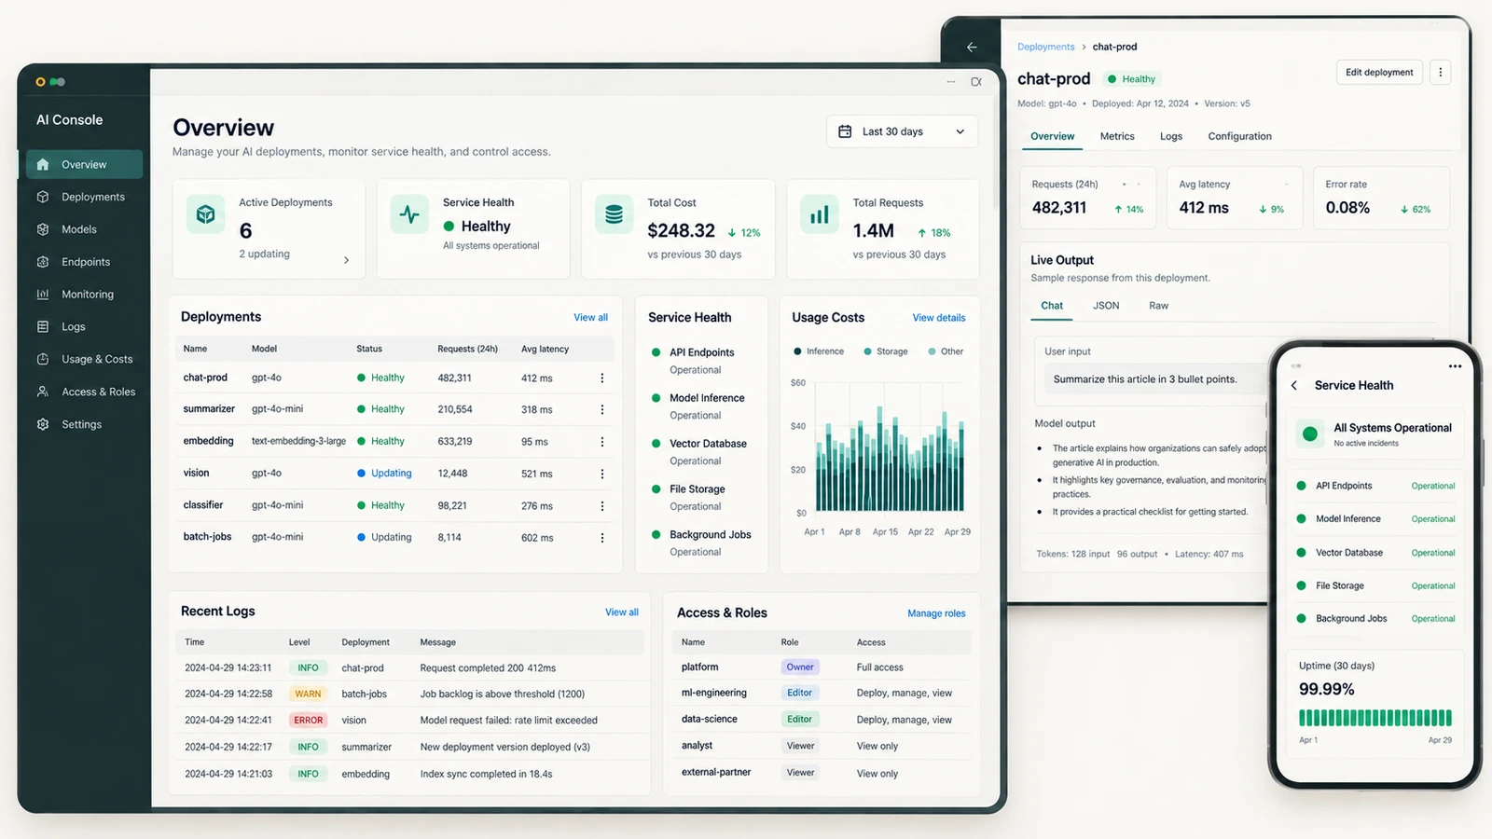Screen dimensions: 1492x839
Task: Click the Total Cost database icon
Action: [614, 214]
